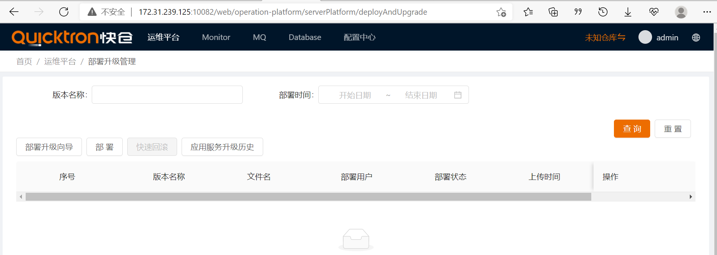Open the Database nav menu
The width and height of the screenshot is (717, 255).
coord(305,37)
